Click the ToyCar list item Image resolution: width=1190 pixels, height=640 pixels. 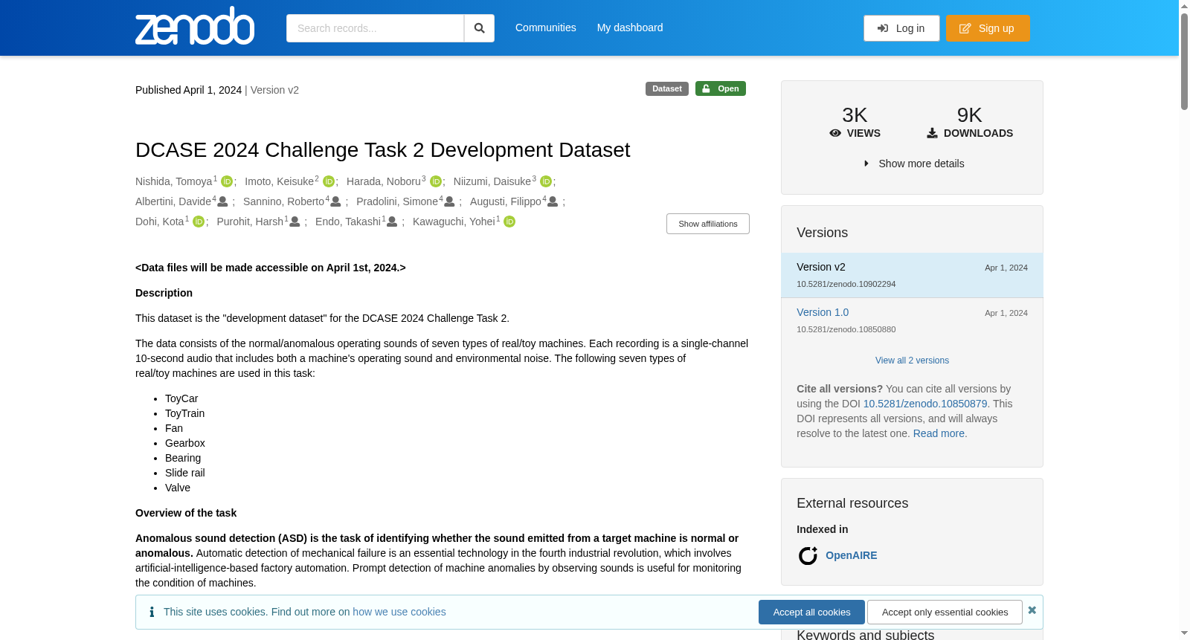(181, 398)
